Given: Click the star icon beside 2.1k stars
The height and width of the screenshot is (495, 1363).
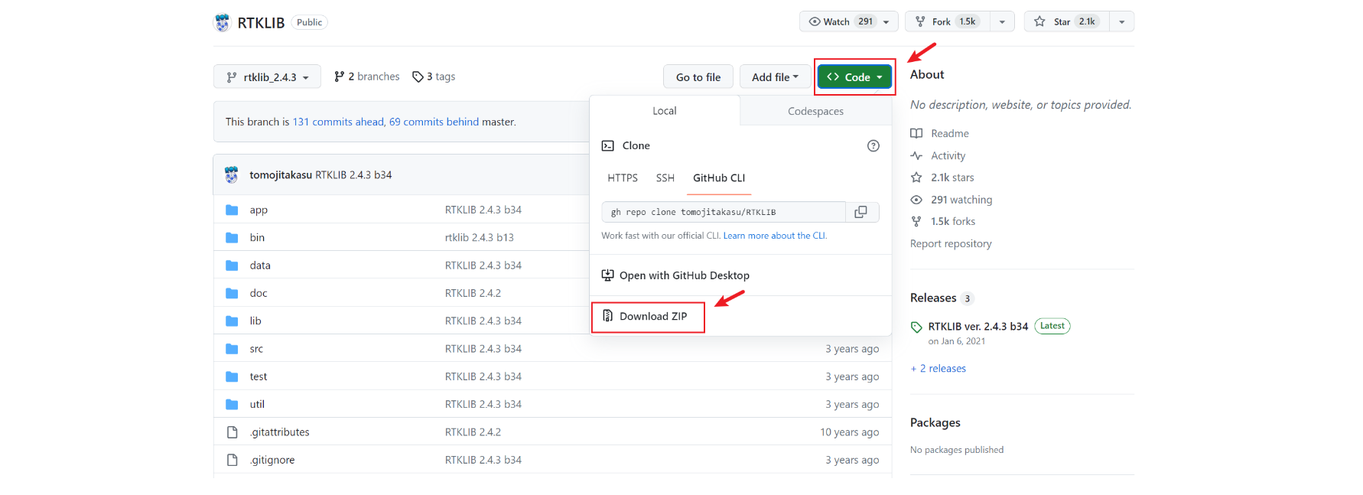Looking at the screenshot, I should click(916, 177).
